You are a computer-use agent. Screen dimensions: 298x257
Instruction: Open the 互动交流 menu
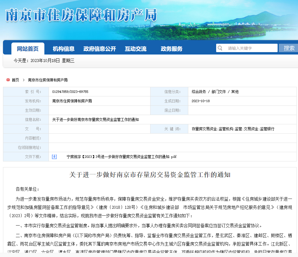136,49
